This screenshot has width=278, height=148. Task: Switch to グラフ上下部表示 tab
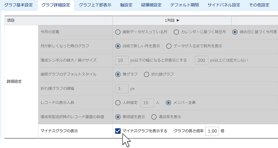pos(95,5)
